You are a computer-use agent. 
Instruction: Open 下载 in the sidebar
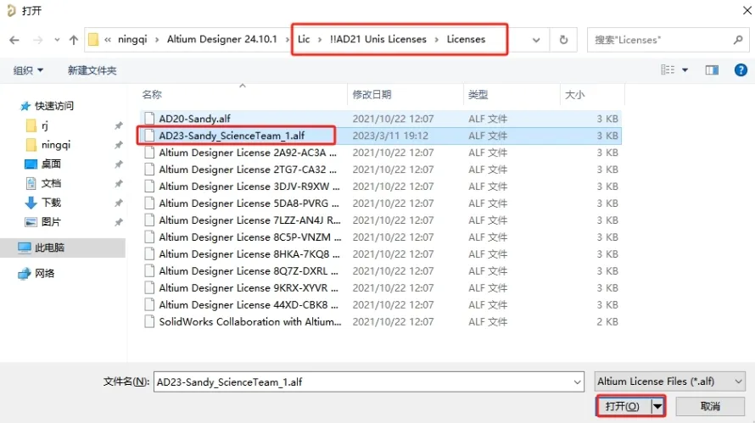(x=51, y=203)
